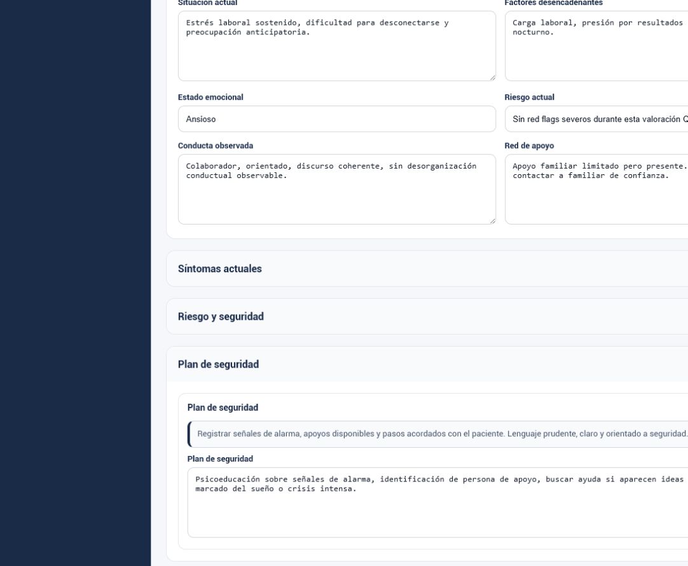The width and height of the screenshot is (688, 566).
Task: Click into the Situación actual text area
Action: (x=337, y=46)
